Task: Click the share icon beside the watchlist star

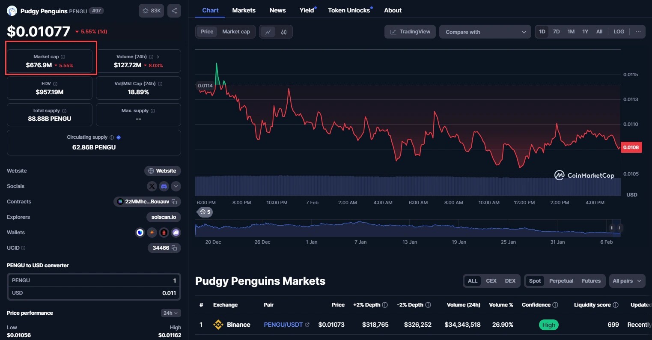Action: click(x=174, y=11)
